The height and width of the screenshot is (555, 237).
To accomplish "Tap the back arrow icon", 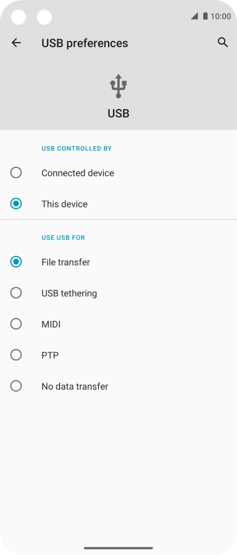I will pos(16,43).
